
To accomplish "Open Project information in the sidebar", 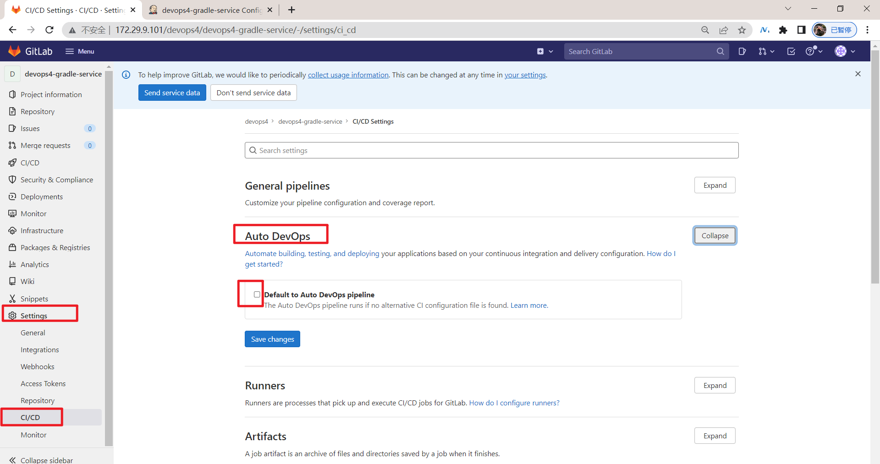I will [x=51, y=94].
